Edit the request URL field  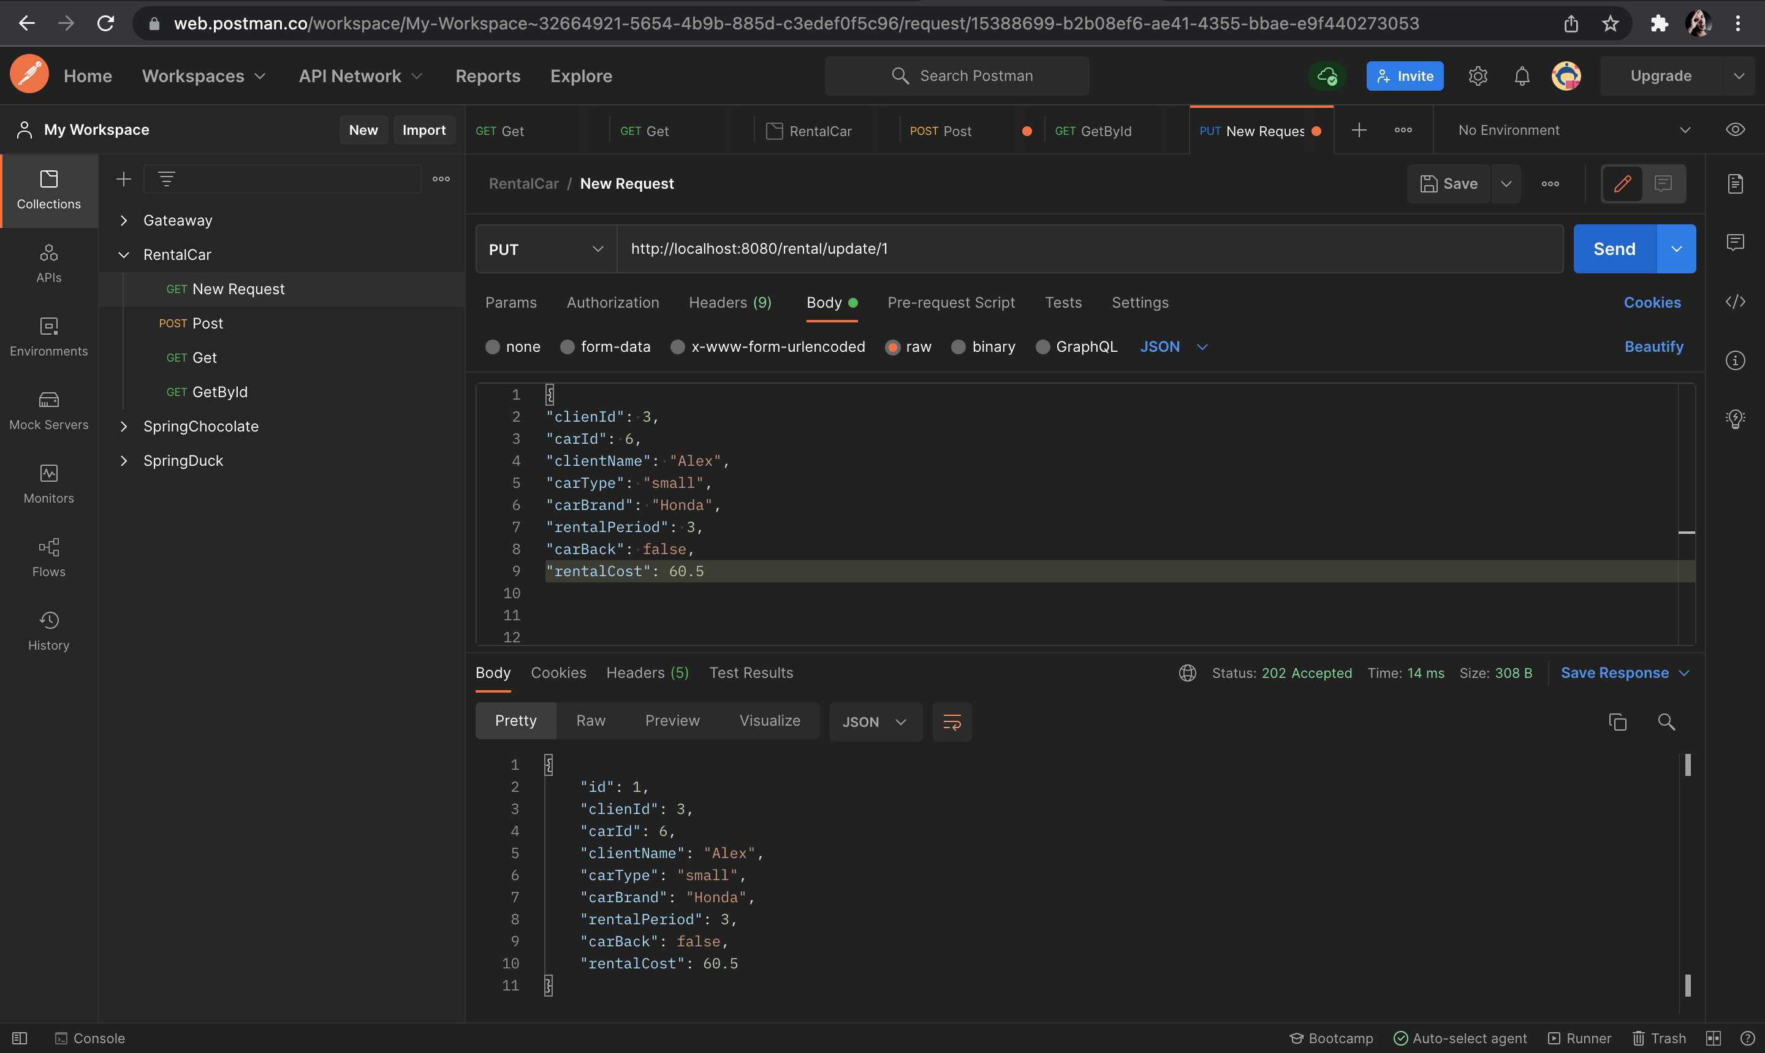1090,249
